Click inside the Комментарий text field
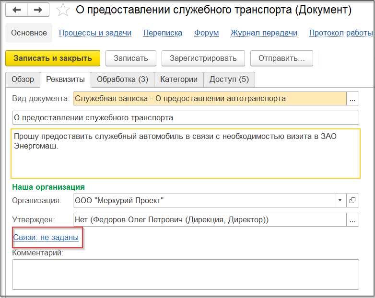 click(x=185, y=274)
